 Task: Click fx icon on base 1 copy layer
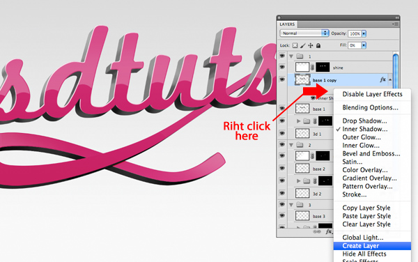click(x=382, y=79)
